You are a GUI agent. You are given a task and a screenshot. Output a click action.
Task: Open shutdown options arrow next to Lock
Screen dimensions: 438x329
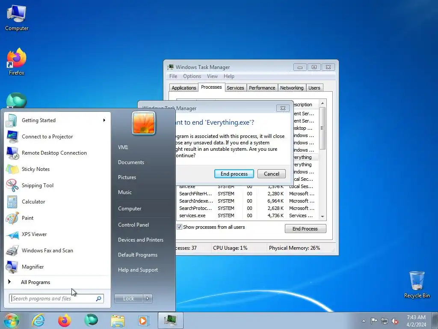(x=148, y=299)
